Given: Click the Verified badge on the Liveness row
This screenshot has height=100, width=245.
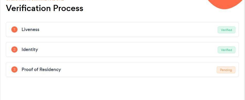Looking at the screenshot, I should coord(226,30).
